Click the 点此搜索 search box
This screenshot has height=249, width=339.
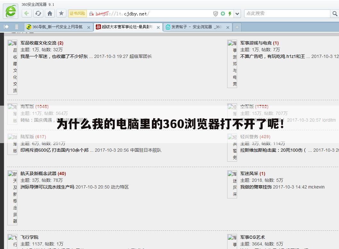click(287, 14)
